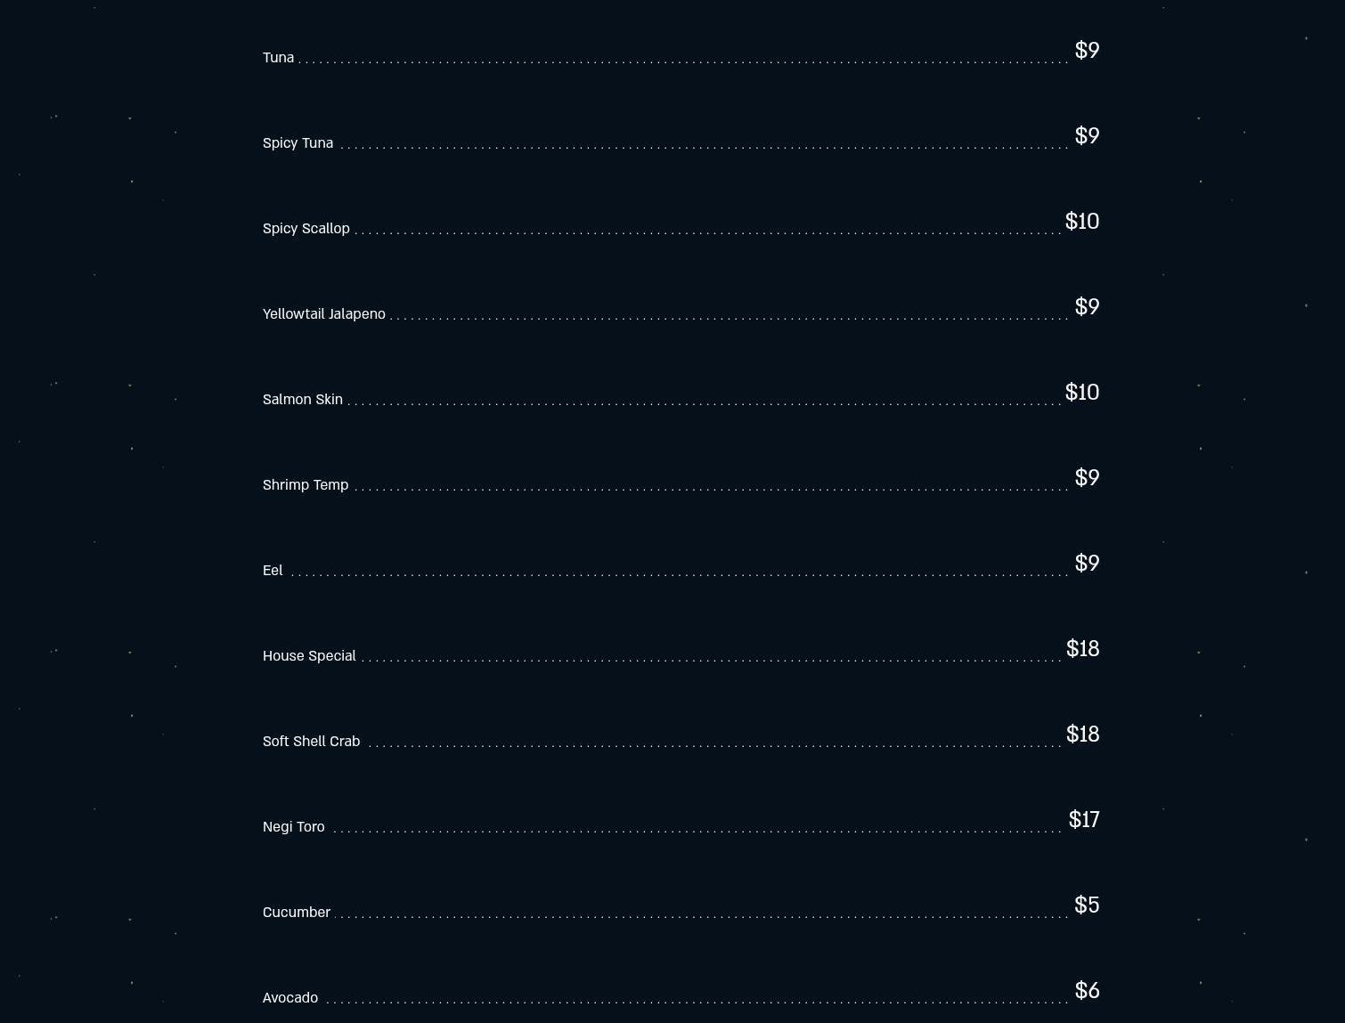Click the Yellowtail Jalapeno entry
Screen dimensions: 1345x1023
click(x=323, y=313)
